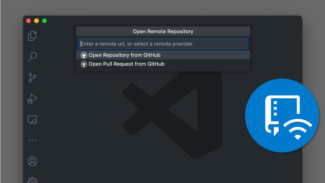Open the Search view in activity bar
This screenshot has height=183, width=325.
pos(32,57)
